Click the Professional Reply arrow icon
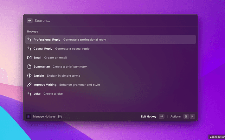The height and width of the screenshot is (140, 225). pyautogui.click(x=30, y=40)
